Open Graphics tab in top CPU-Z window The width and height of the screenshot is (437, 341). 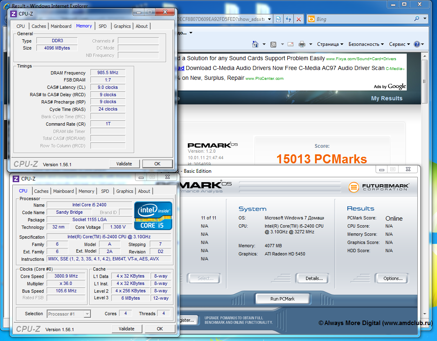coord(122,26)
